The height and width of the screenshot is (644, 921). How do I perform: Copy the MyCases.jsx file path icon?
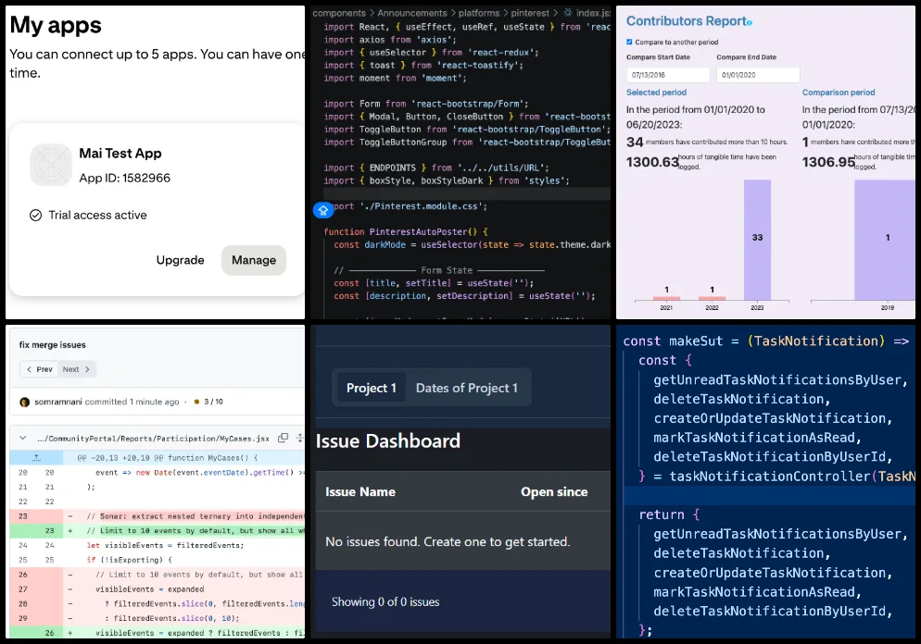point(283,438)
